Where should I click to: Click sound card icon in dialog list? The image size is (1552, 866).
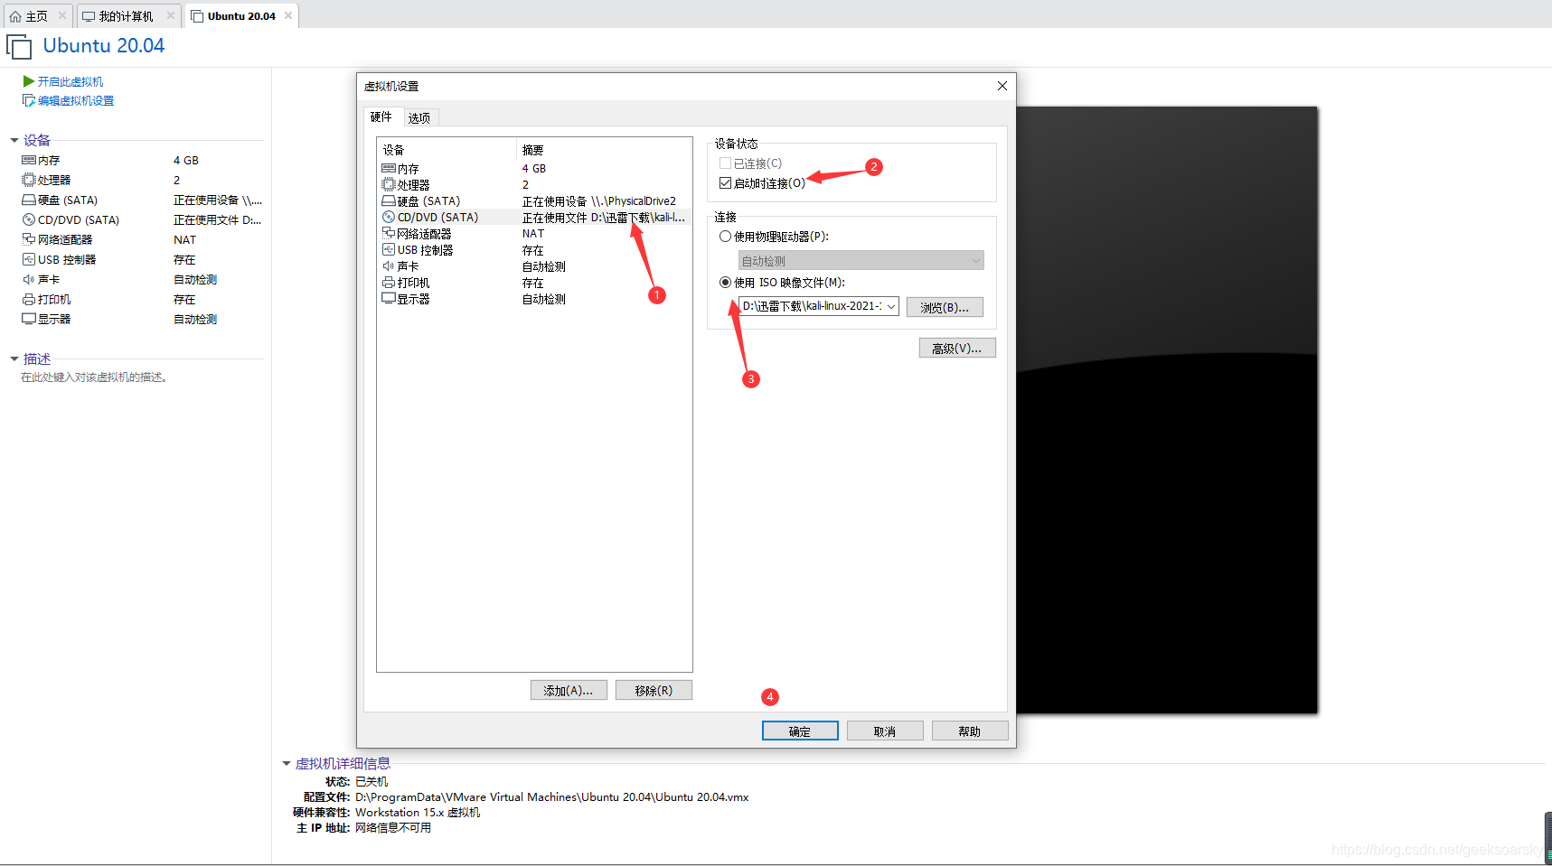coord(389,265)
